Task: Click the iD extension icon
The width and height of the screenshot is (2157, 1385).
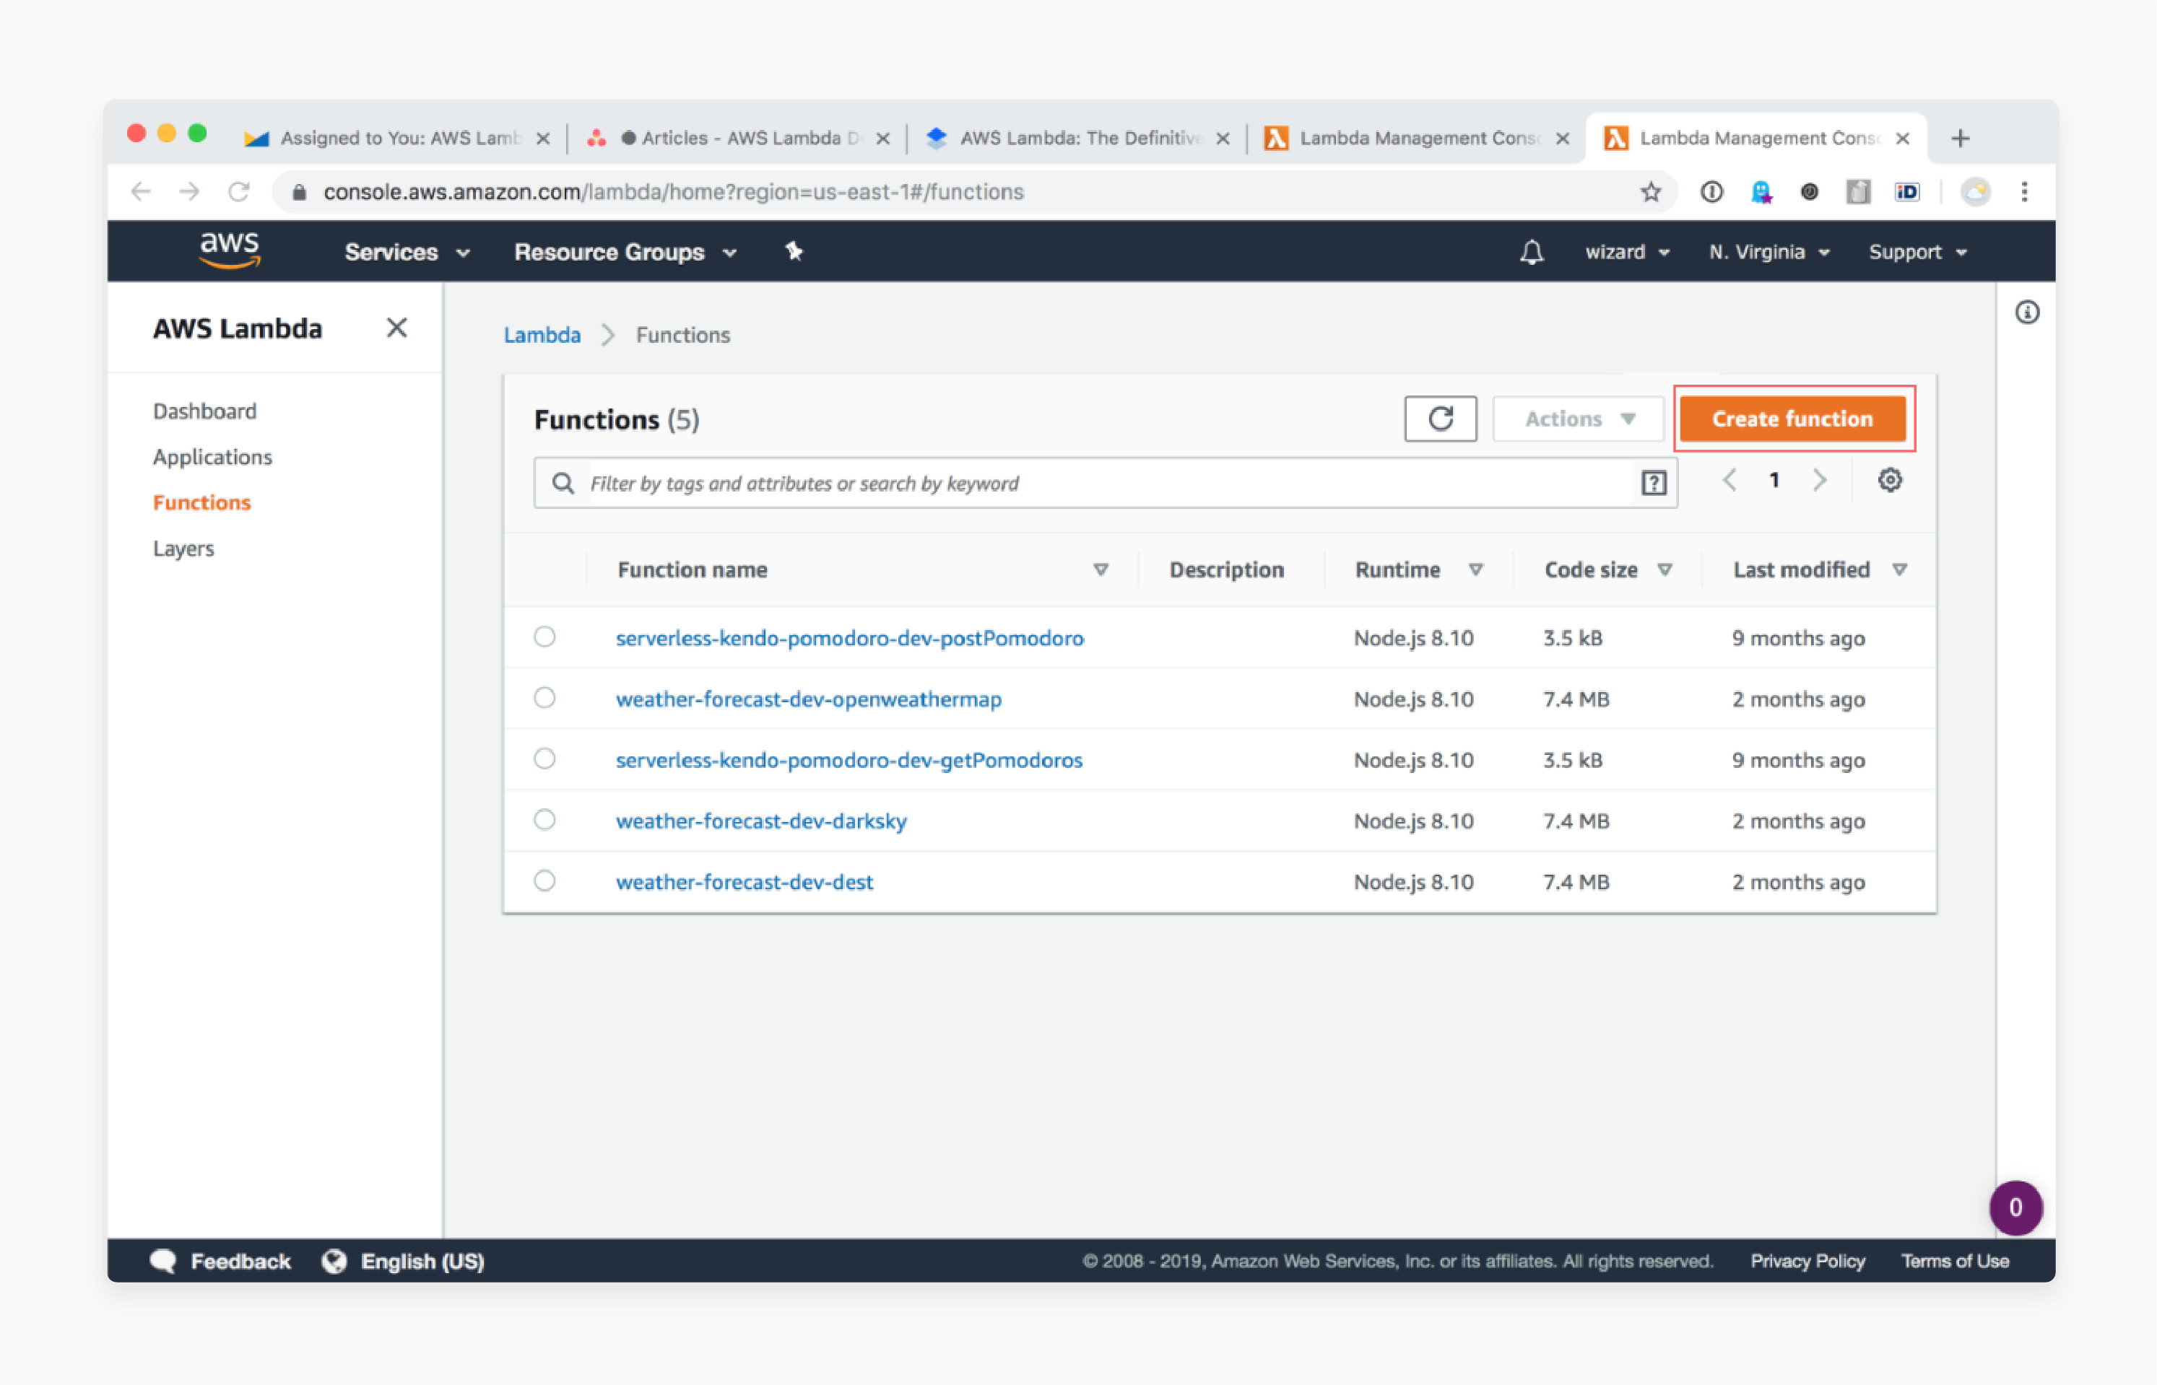Action: point(1907,191)
